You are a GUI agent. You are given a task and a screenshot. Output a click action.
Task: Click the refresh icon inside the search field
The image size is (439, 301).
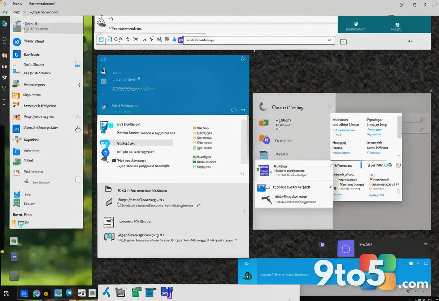(x=329, y=40)
